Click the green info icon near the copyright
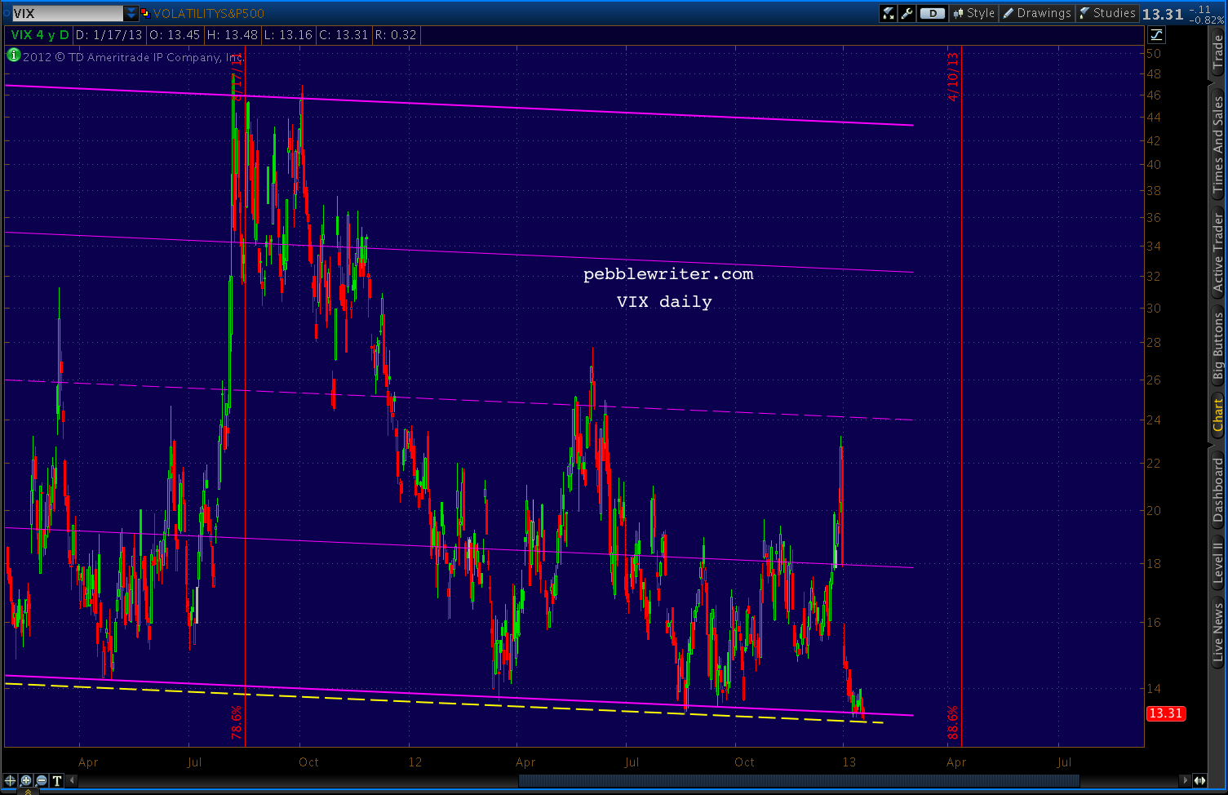The height and width of the screenshot is (795, 1228). point(12,56)
